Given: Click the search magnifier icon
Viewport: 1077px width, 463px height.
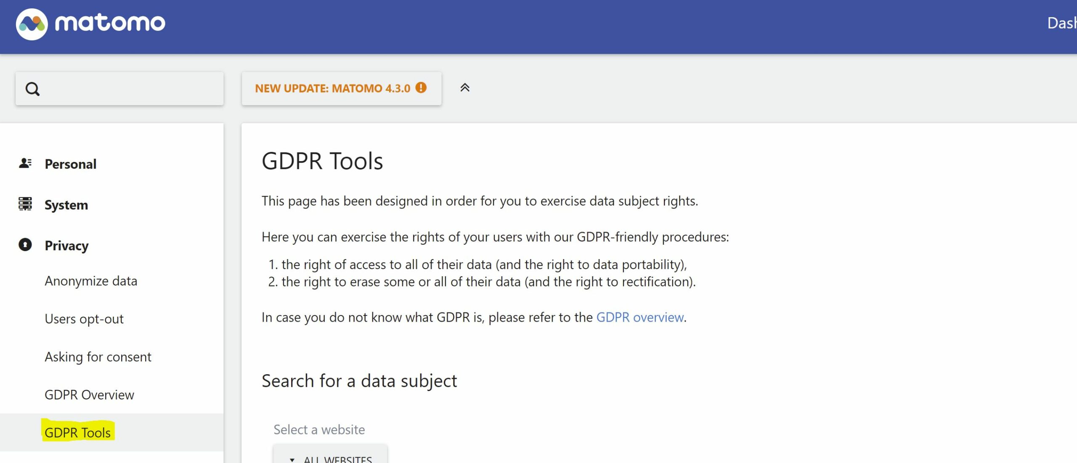Looking at the screenshot, I should tap(32, 89).
